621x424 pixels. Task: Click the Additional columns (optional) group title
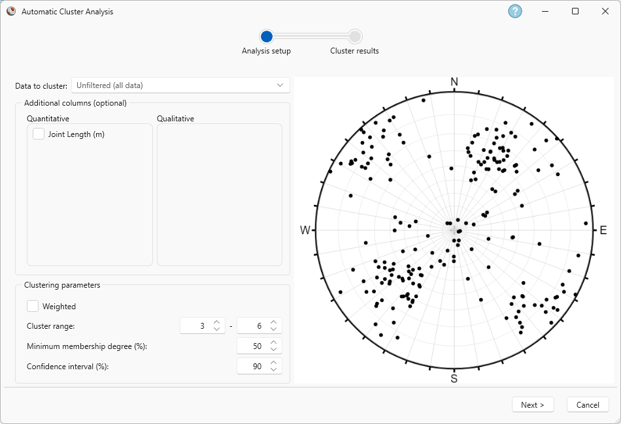pyautogui.click(x=75, y=103)
